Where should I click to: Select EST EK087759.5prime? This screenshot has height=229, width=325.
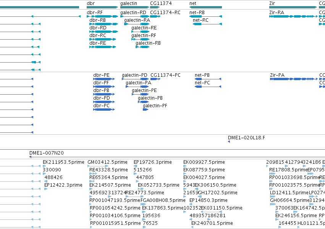coord(204,170)
